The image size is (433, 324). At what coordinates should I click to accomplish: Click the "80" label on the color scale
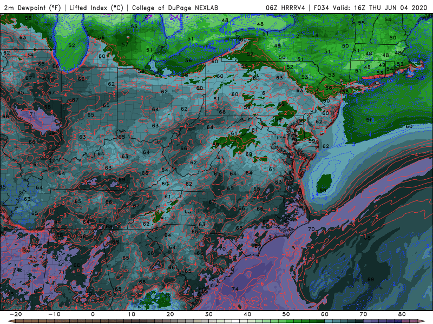tap(402, 314)
